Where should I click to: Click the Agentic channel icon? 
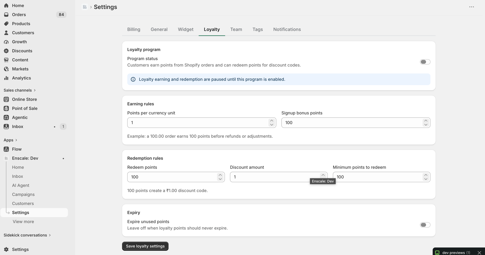[x=6, y=117]
